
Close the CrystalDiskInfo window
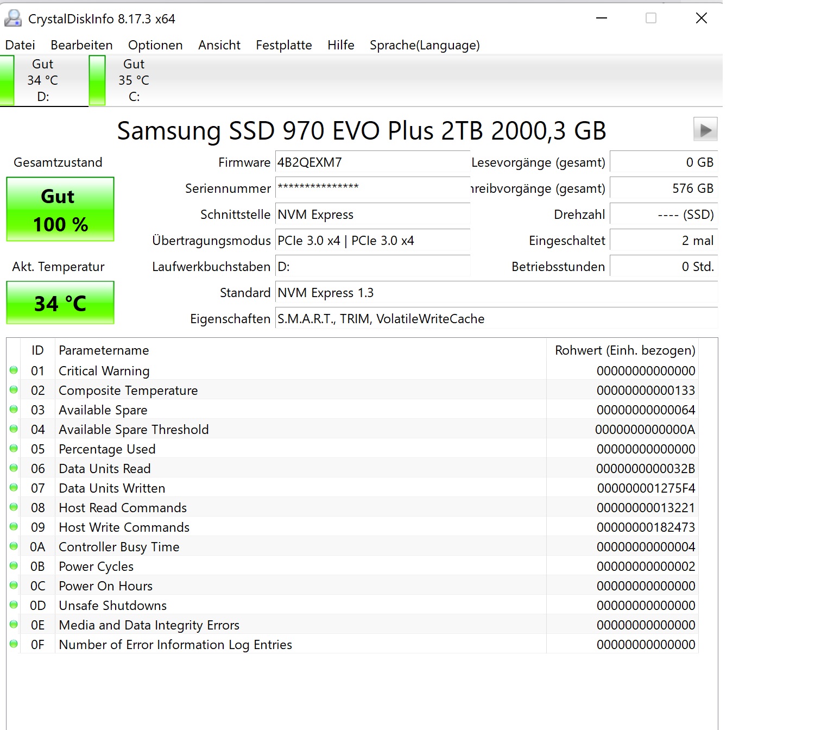(702, 18)
